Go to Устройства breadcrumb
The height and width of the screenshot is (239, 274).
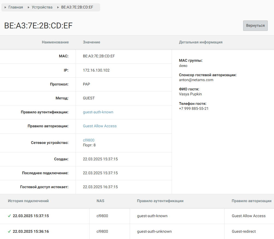point(42,7)
